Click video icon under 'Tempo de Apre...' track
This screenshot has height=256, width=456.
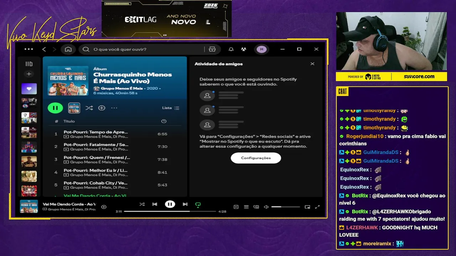[x=66, y=137]
